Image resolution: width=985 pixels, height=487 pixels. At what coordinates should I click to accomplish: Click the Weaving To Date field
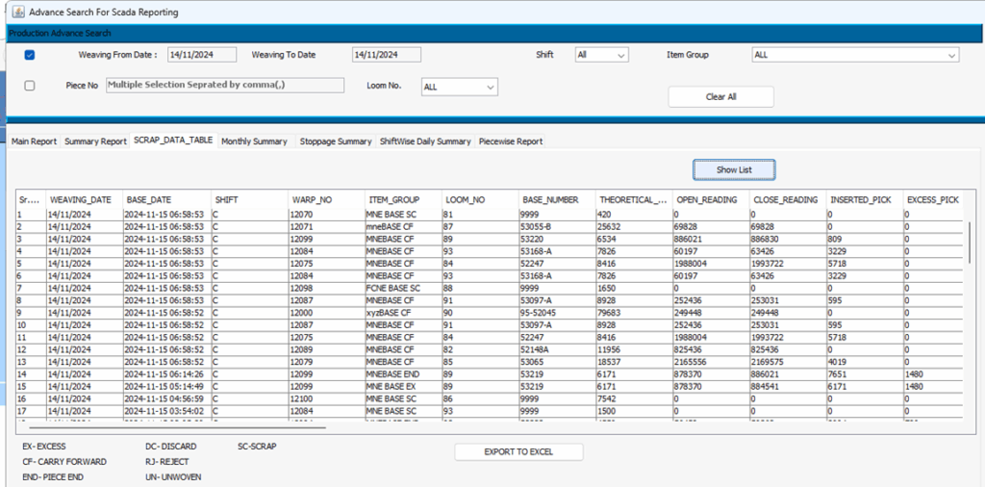point(387,55)
